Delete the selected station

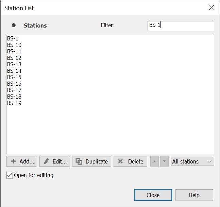[130, 161]
